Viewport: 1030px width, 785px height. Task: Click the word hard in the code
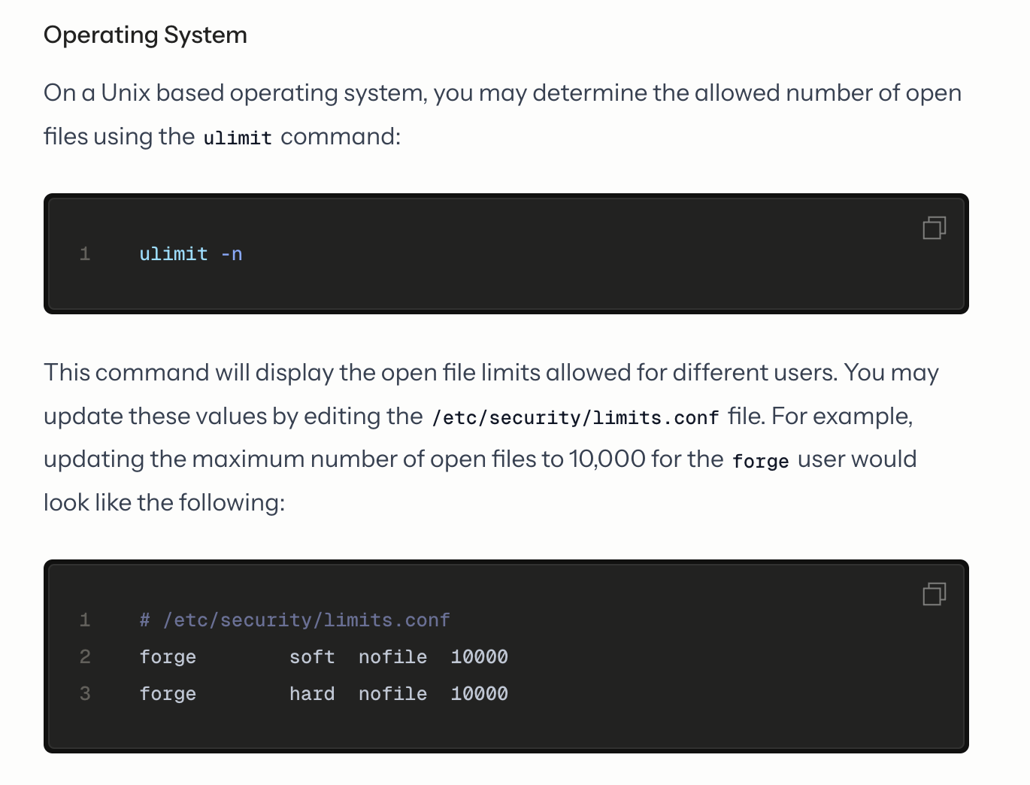312,694
